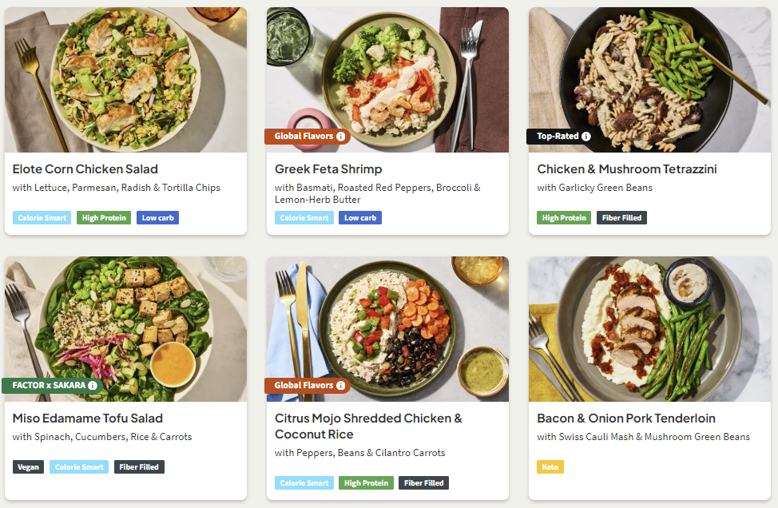Viewport: 778px width, 508px height.
Task: Click the Bacon & Onion Pork Tenderloin image
Action: tap(649, 327)
